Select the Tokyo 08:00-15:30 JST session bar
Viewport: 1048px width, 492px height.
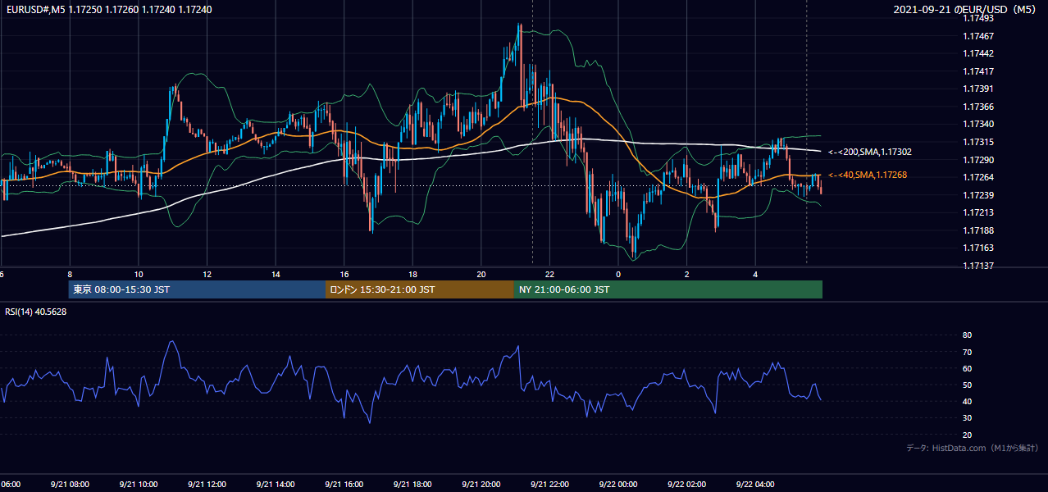[197, 289]
